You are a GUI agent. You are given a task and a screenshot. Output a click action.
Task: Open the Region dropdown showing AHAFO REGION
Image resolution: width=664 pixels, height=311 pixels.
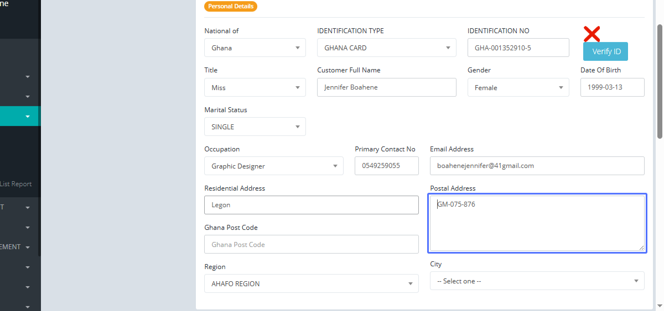pyautogui.click(x=311, y=284)
